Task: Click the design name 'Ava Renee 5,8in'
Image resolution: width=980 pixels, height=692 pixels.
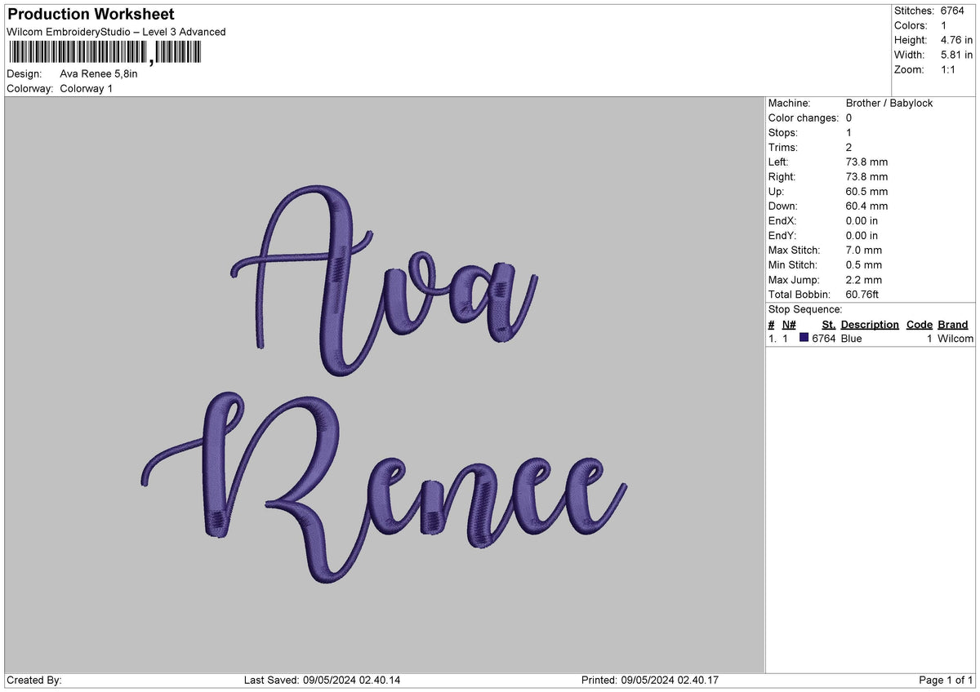Action: (x=99, y=73)
